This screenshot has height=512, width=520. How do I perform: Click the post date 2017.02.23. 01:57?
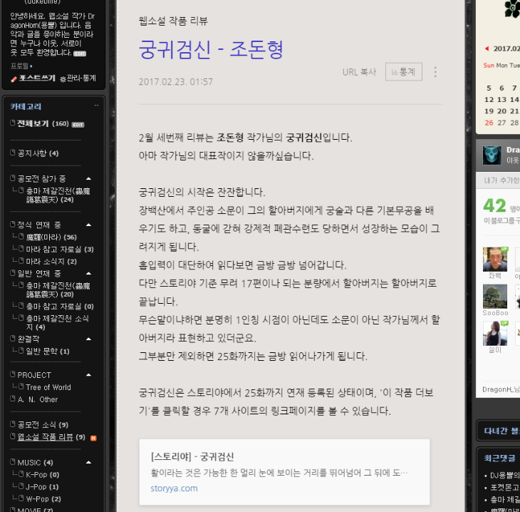(x=176, y=82)
